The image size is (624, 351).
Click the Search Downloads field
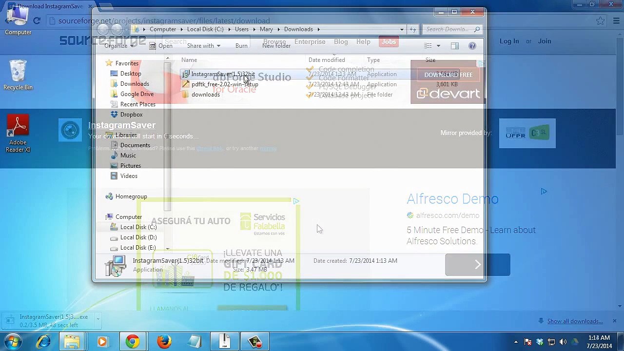pyautogui.click(x=452, y=29)
